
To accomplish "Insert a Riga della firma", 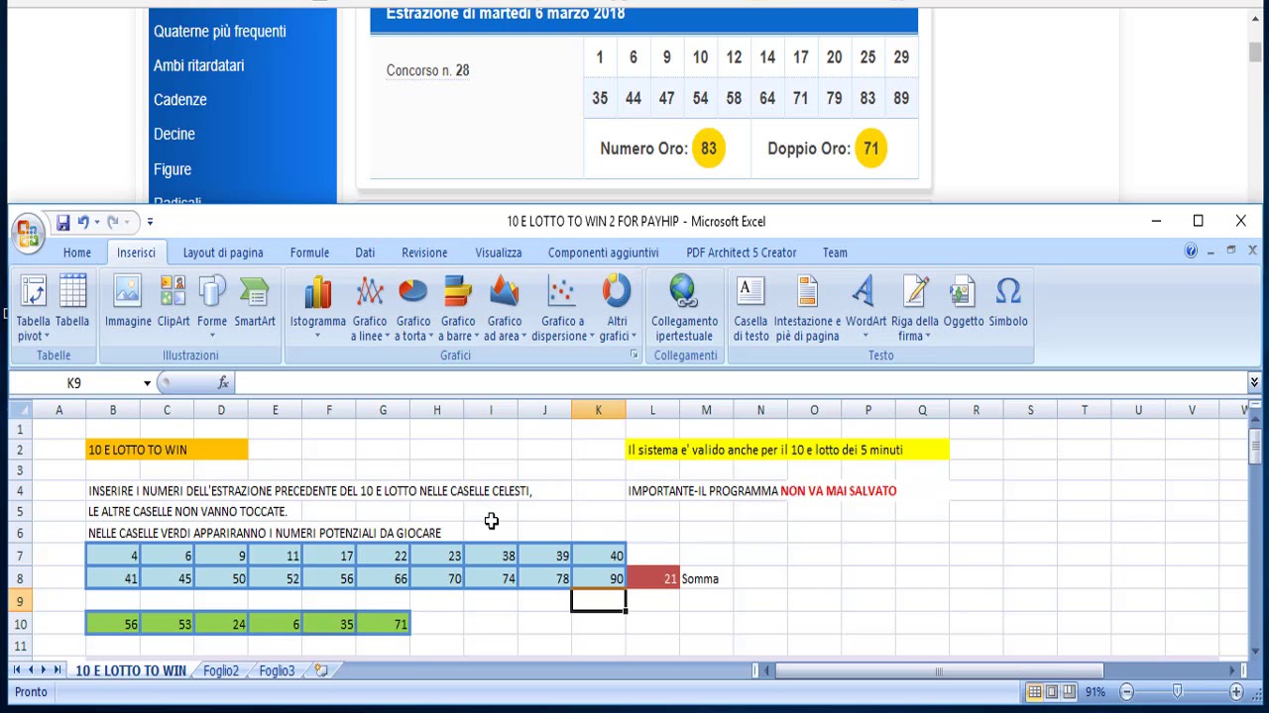I will tap(915, 308).
